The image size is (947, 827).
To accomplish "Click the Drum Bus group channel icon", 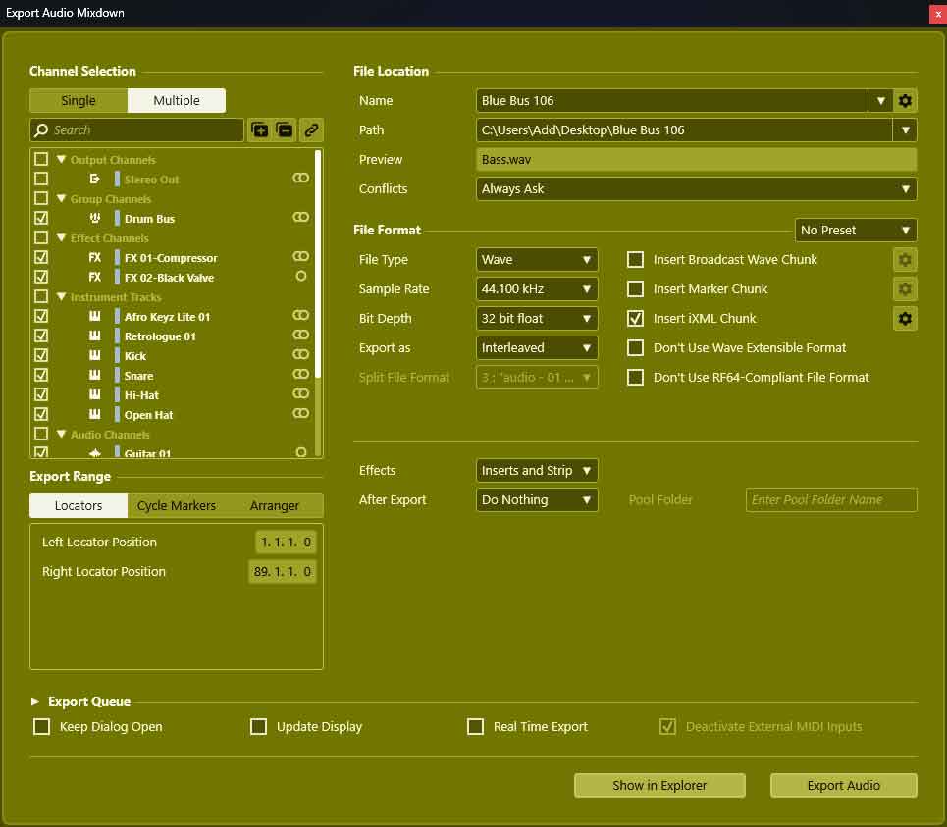I will pos(95,219).
